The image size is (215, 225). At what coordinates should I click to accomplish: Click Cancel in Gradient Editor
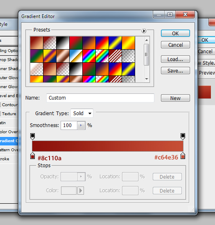[x=175, y=45]
